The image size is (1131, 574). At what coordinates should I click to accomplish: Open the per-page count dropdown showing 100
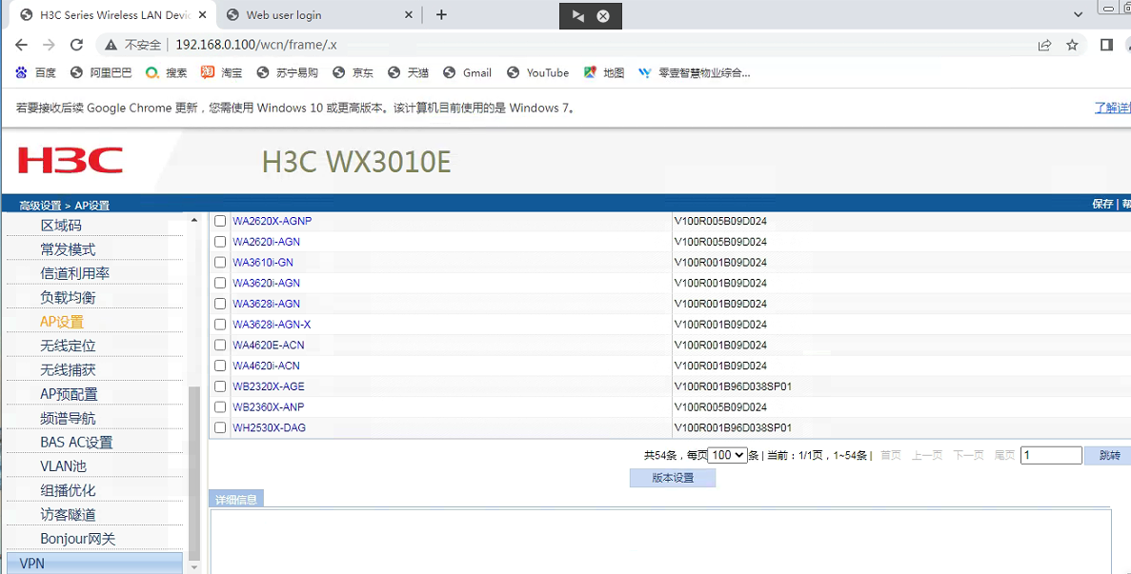tap(727, 455)
